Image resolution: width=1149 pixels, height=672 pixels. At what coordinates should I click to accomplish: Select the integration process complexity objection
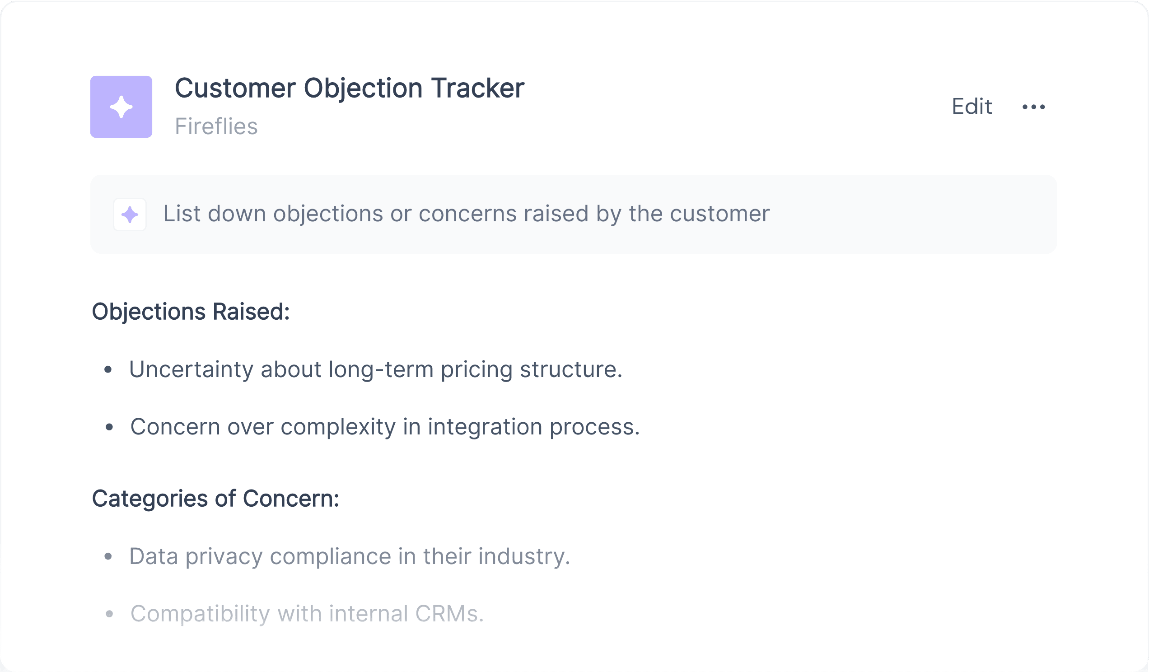tap(385, 427)
